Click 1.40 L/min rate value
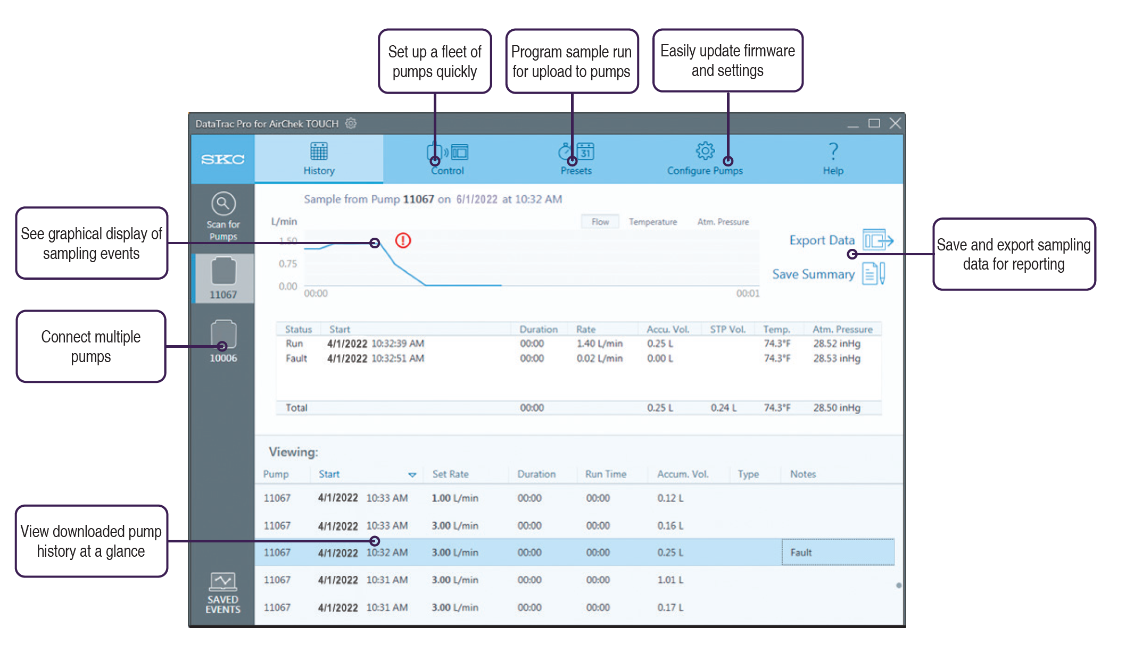 click(x=599, y=344)
